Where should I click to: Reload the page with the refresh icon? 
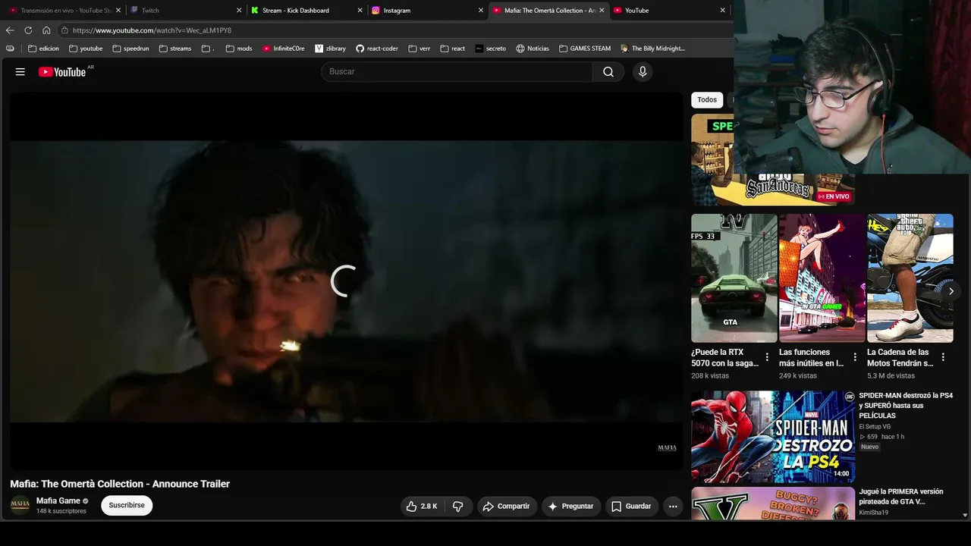click(28, 30)
